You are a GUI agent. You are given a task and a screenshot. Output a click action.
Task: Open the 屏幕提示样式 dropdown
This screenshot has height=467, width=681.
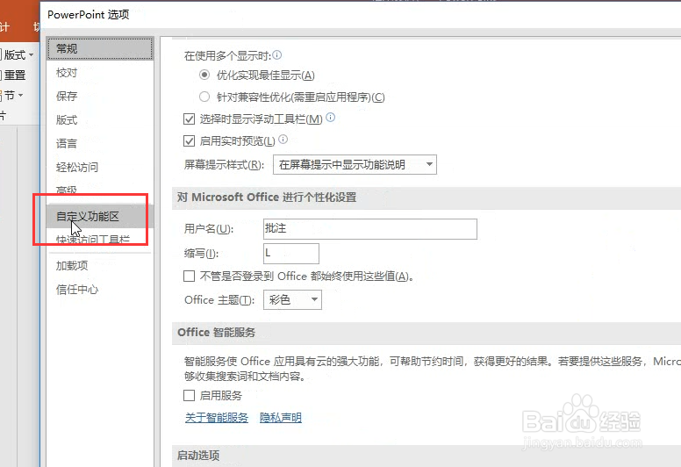pos(355,165)
